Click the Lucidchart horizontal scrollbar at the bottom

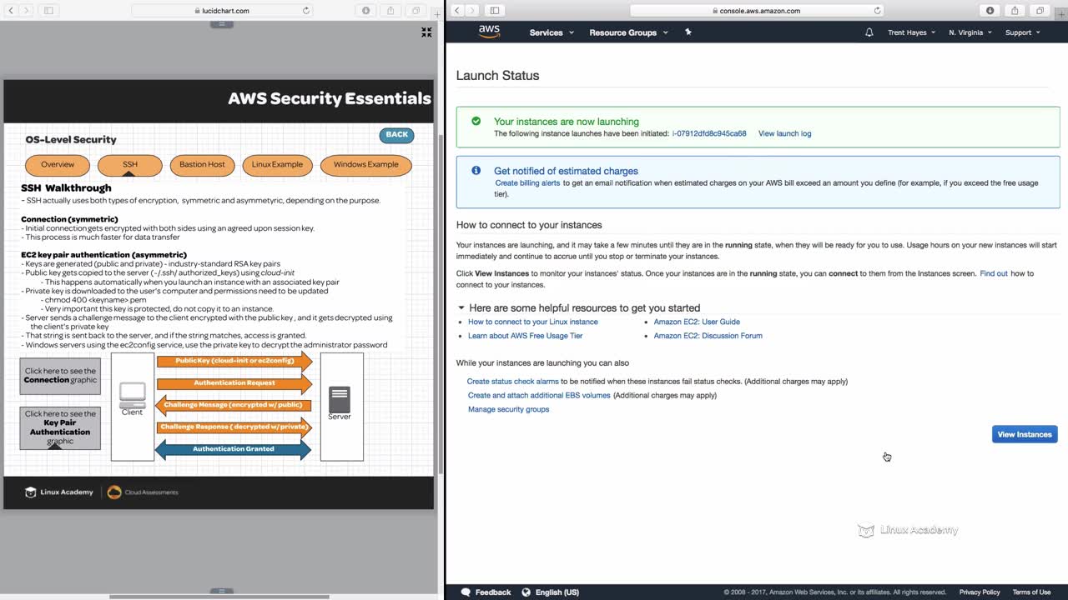coord(219,597)
